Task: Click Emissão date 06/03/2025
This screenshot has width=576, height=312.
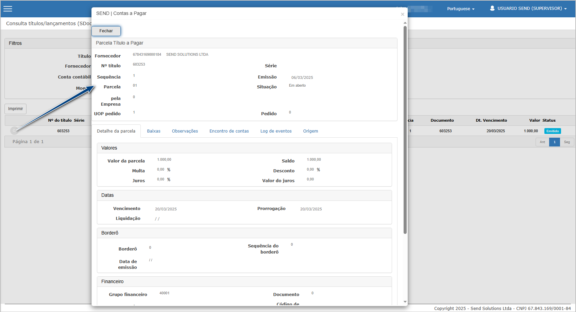Action: (x=302, y=77)
